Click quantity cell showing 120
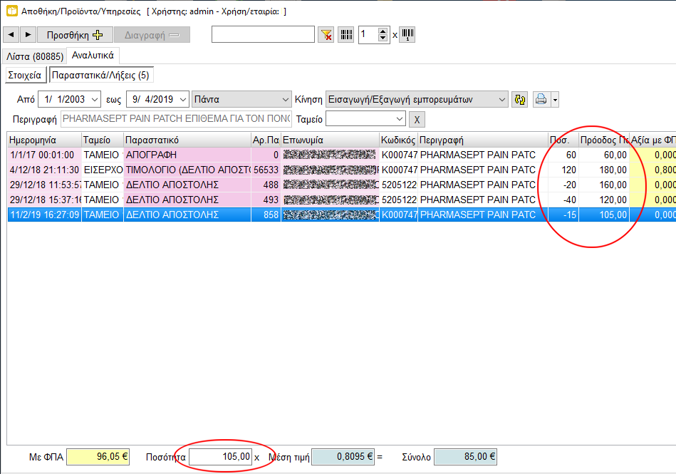 pos(563,170)
